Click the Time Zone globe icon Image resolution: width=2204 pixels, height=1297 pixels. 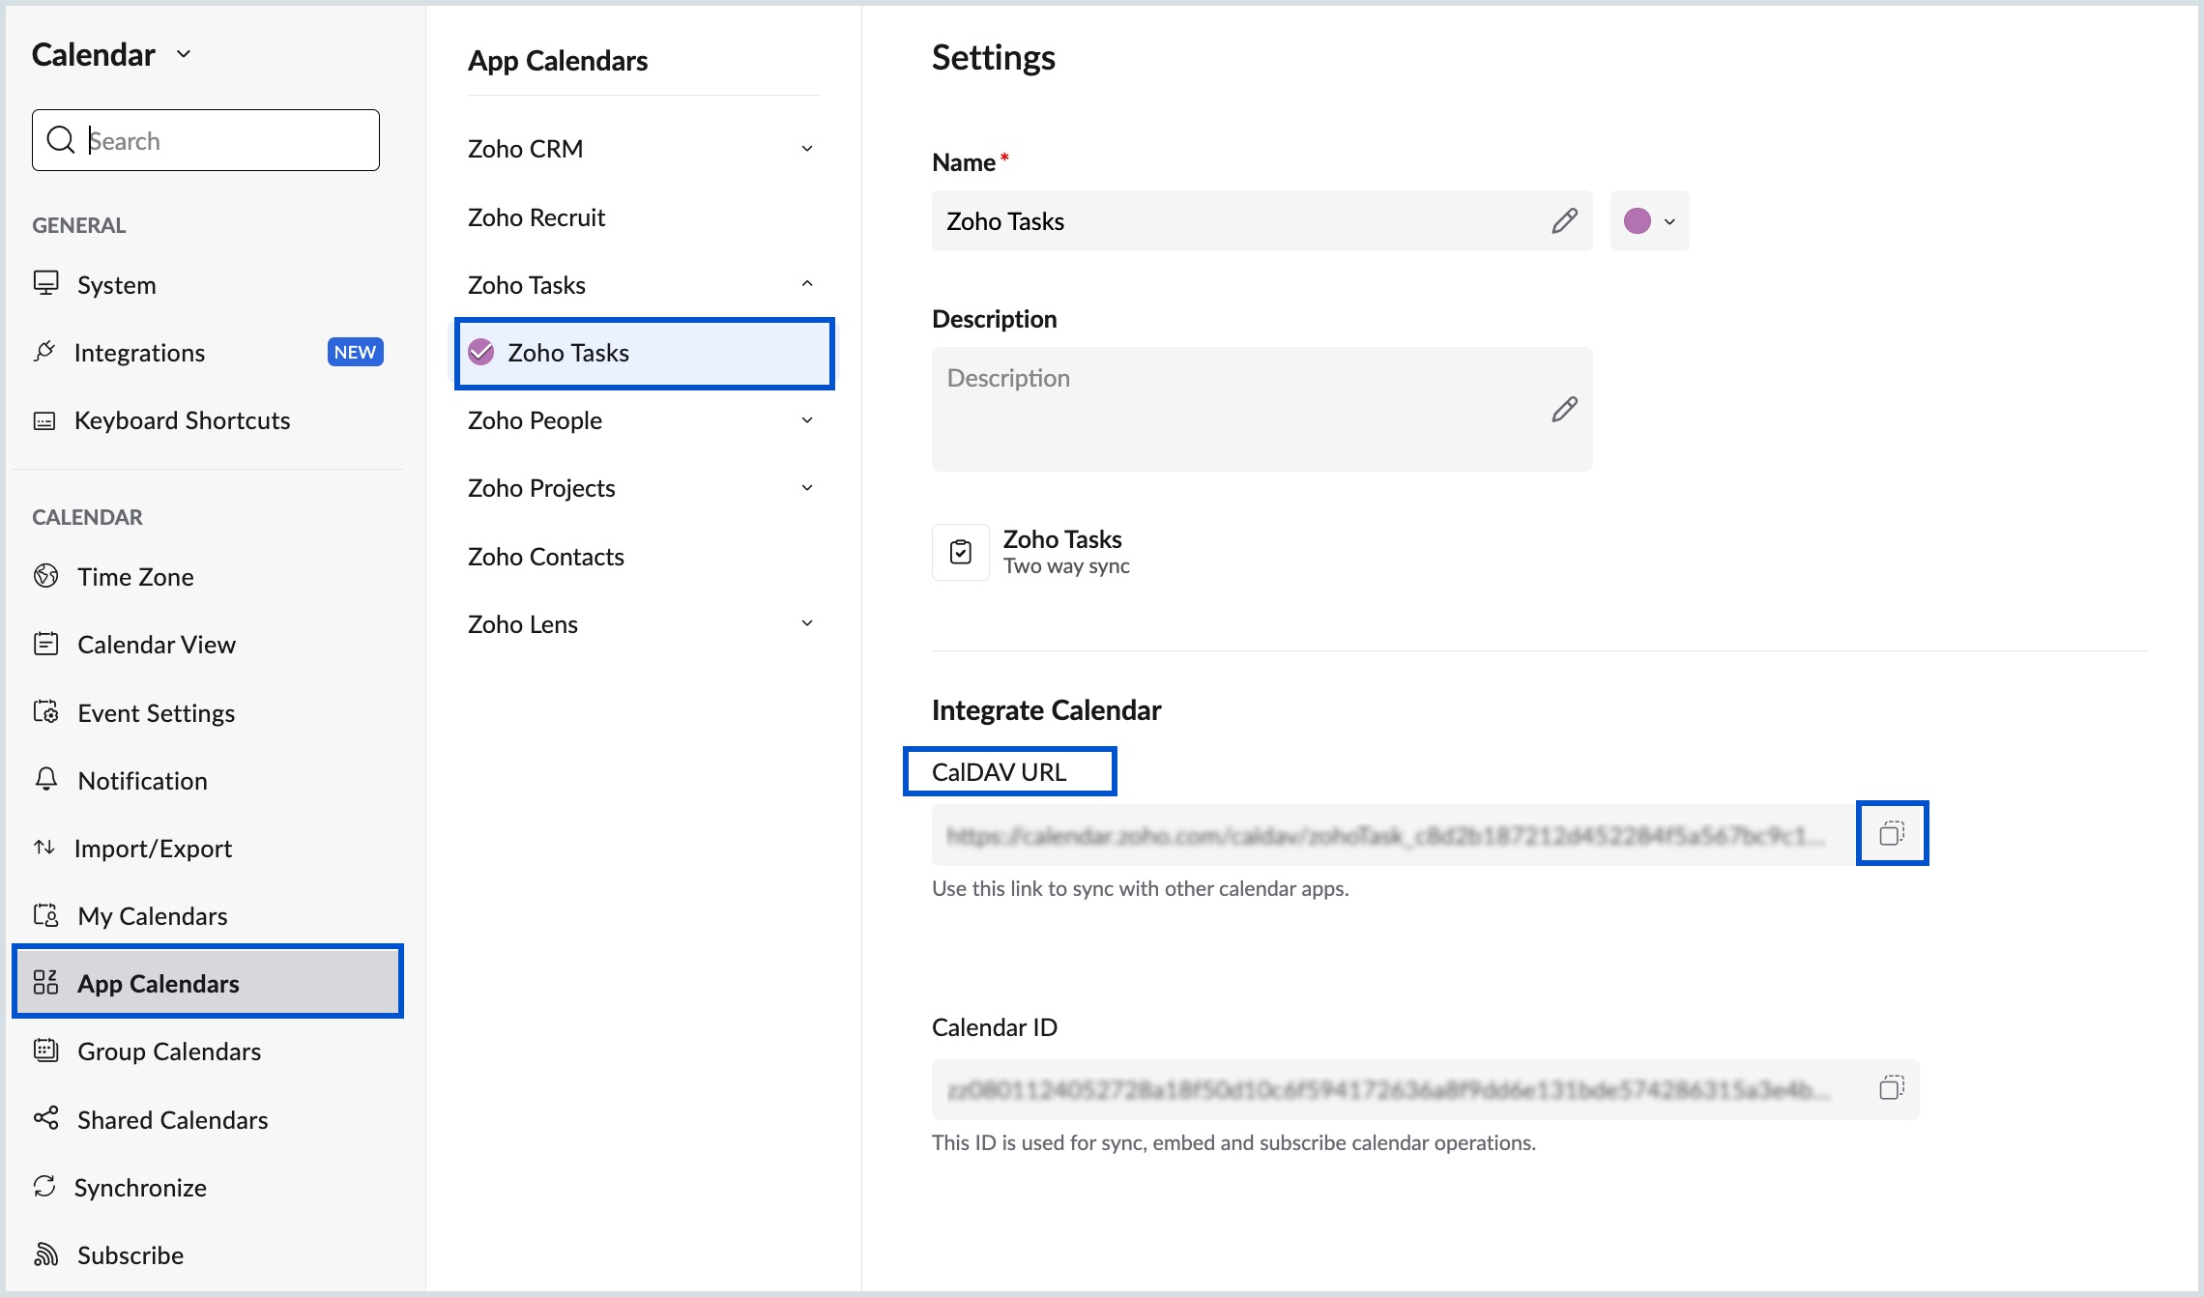[45, 576]
